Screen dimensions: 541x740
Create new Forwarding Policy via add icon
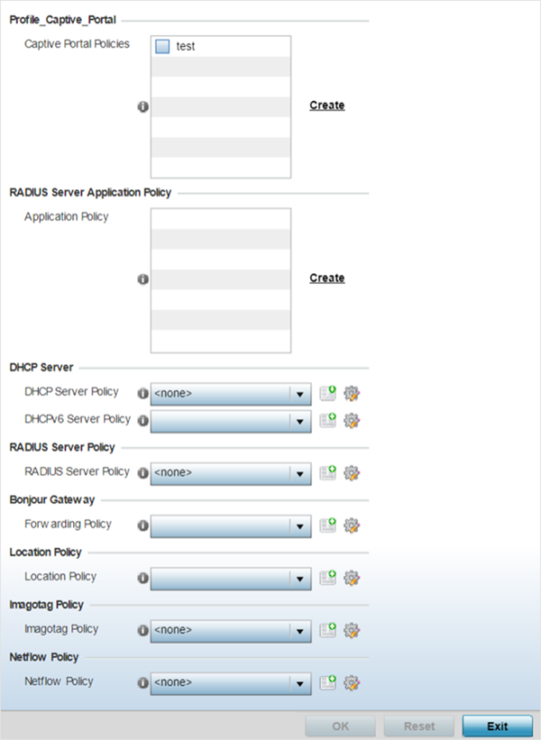327,525
